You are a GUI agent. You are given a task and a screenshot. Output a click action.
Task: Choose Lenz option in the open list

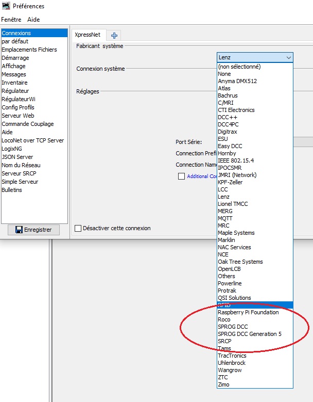click(255, 197)
